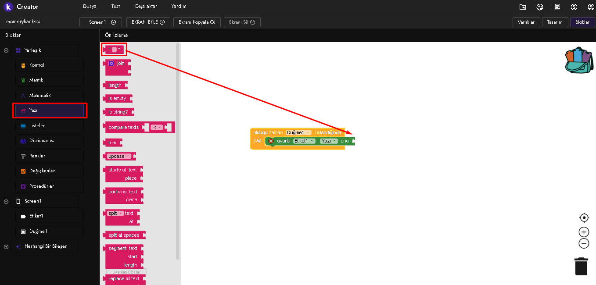Collapse the Screen1 tree group
The height and width of the screenshot is (285, 596).
point(6,201)
